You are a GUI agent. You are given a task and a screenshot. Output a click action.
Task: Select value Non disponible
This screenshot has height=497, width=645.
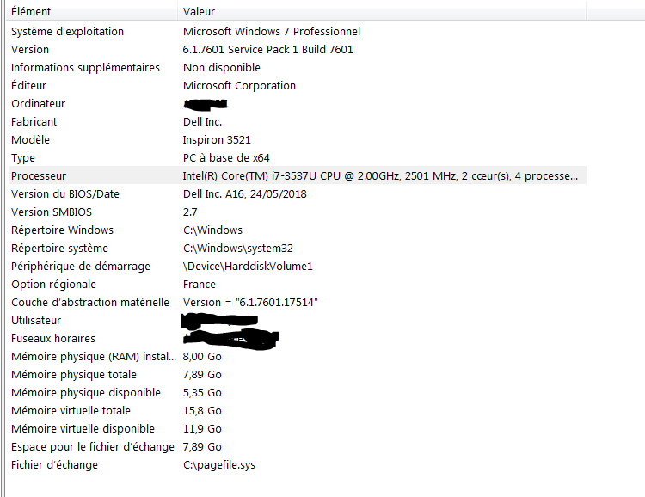222,68
